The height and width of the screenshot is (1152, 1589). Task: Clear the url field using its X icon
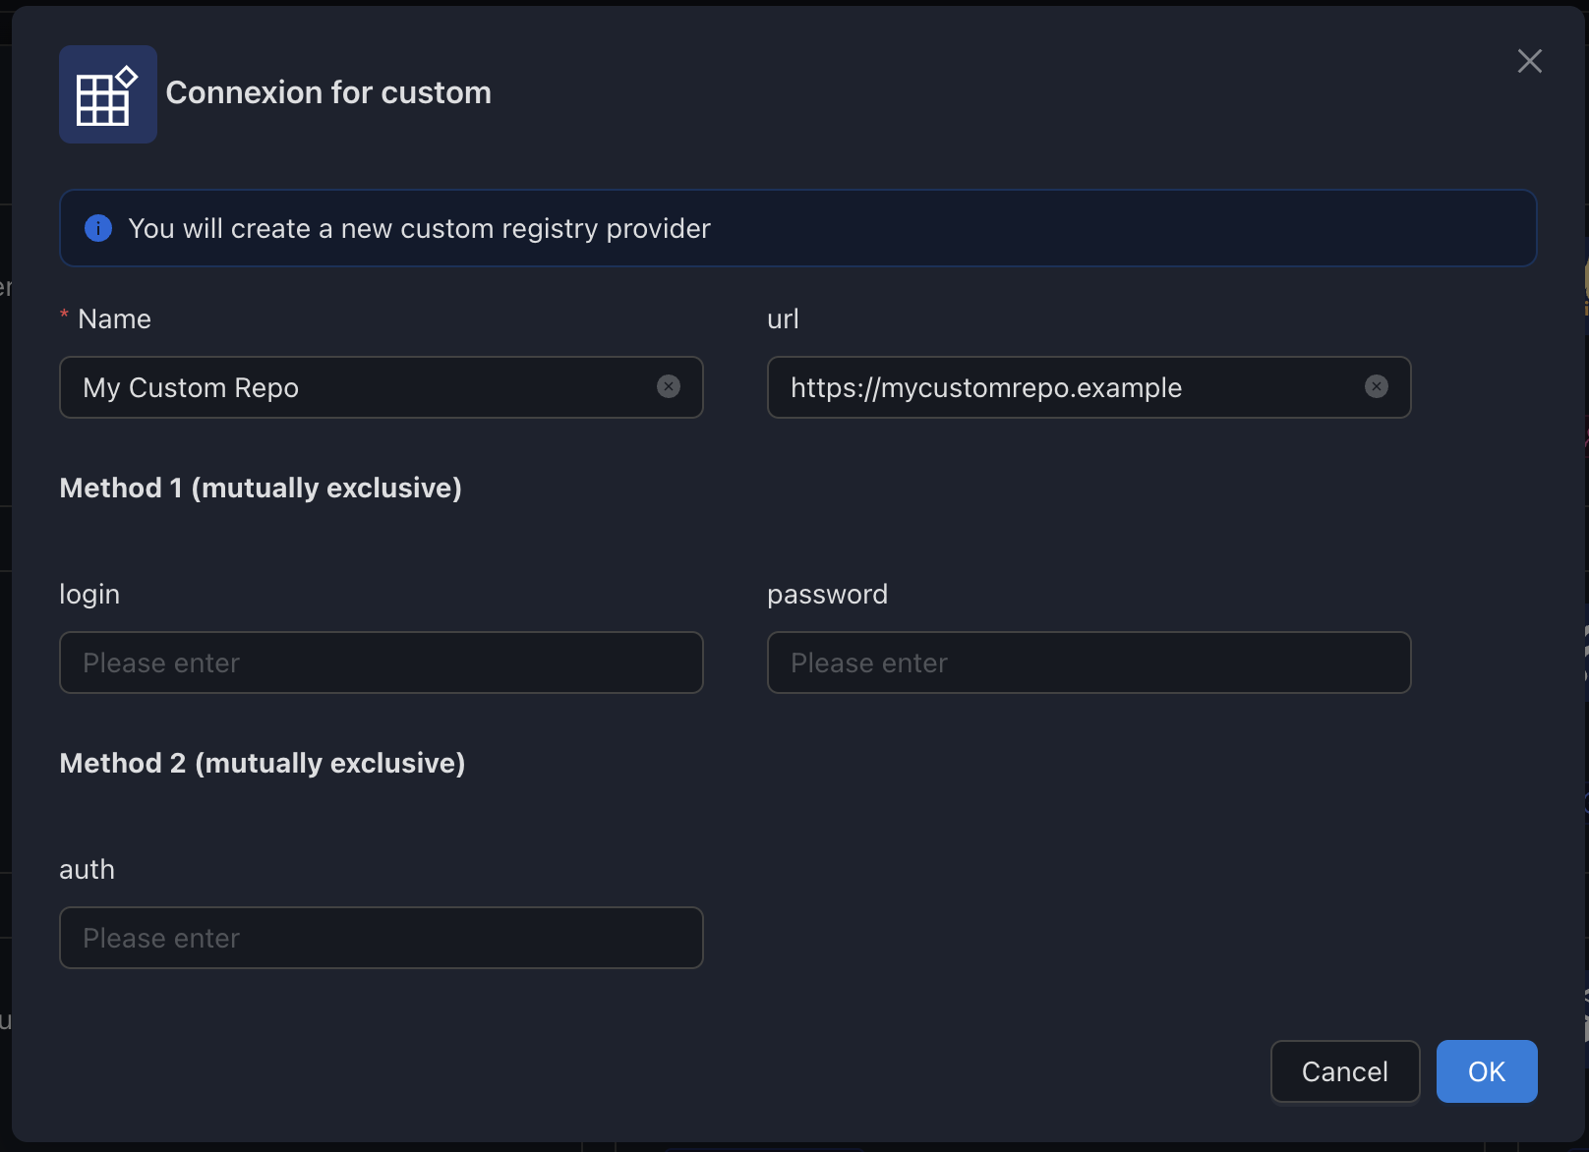(x=1377, y=386)
